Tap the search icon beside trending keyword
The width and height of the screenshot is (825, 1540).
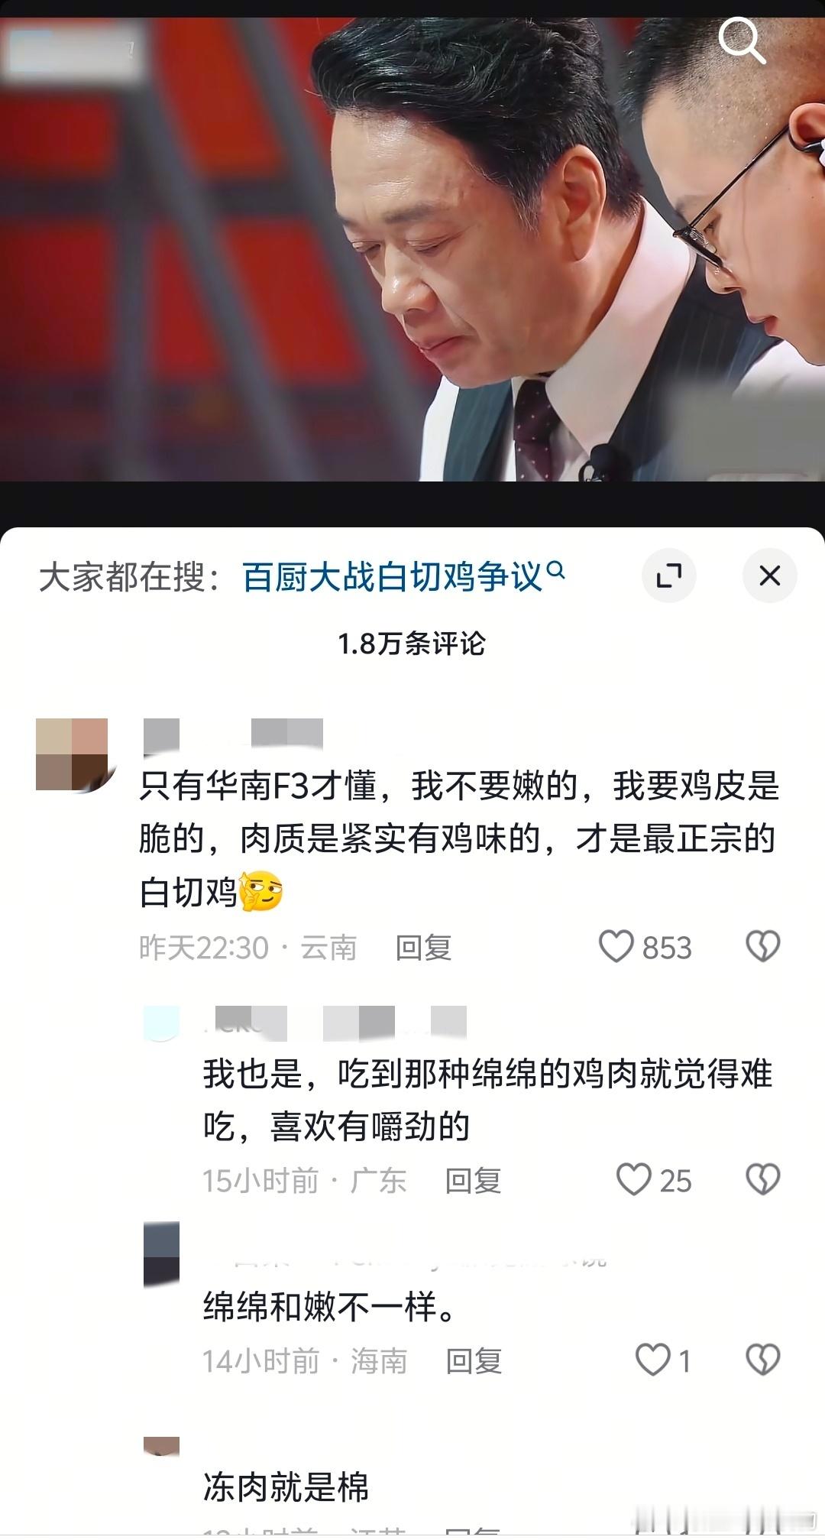point(556,570)
